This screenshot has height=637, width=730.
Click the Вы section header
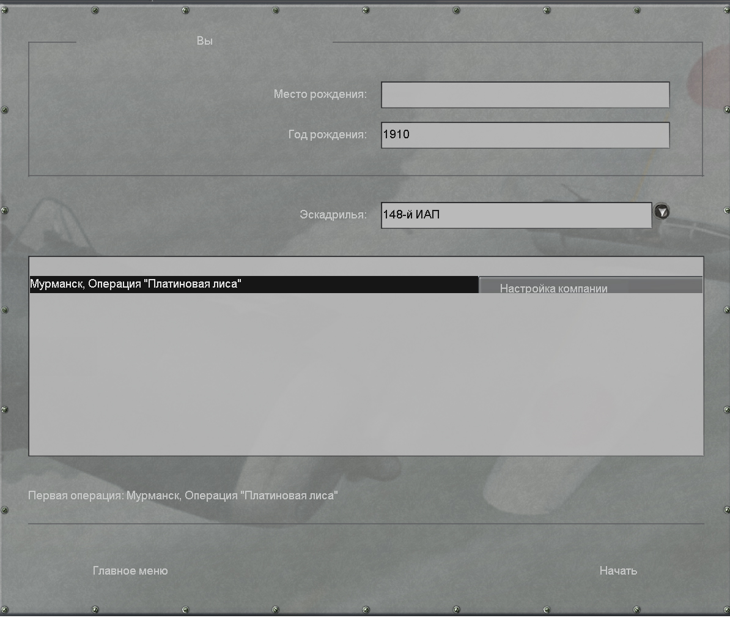click(x=204, y=41)
